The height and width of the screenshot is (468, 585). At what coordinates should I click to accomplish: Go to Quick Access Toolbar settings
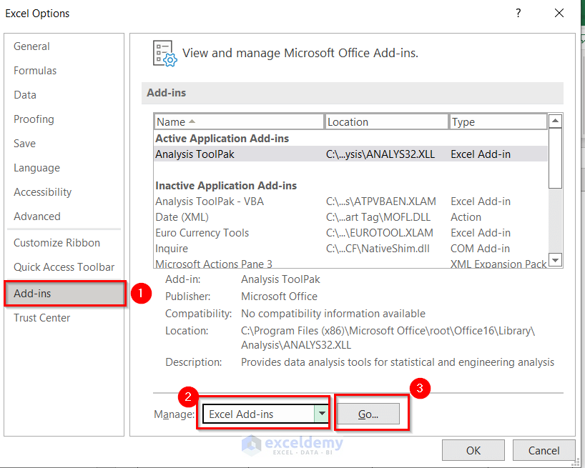pyautogui.click(x=64, y=267)
